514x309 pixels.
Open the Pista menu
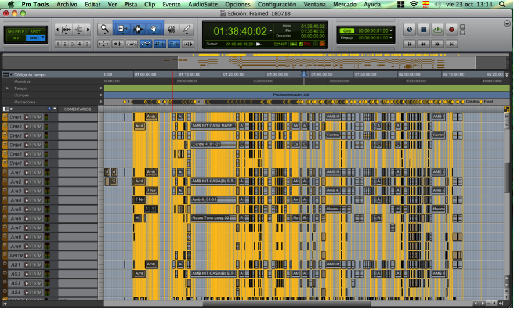[131, 4]
